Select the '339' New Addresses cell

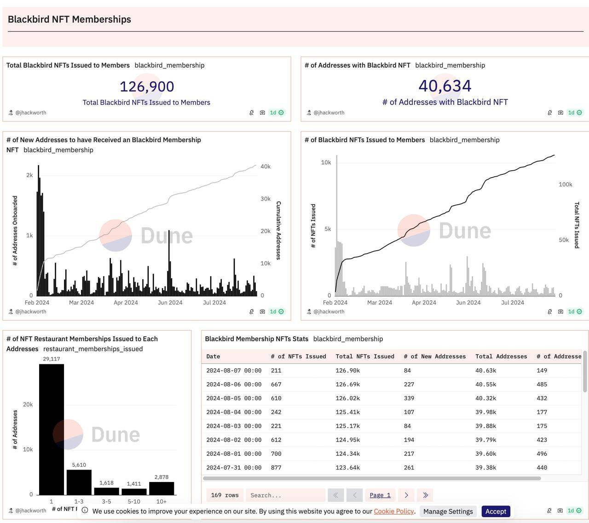tap(409, 398)
